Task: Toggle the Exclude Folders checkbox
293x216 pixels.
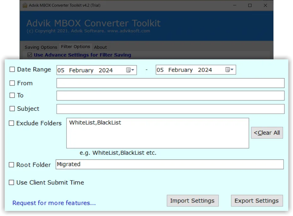Action: (x=12, y=123)
